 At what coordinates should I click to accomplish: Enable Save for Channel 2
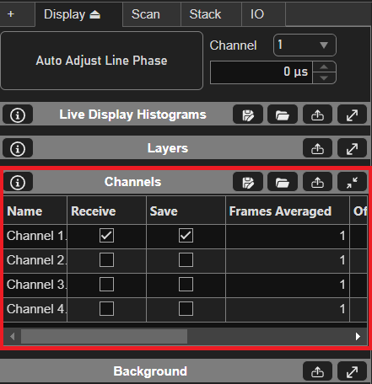(186, 259)
